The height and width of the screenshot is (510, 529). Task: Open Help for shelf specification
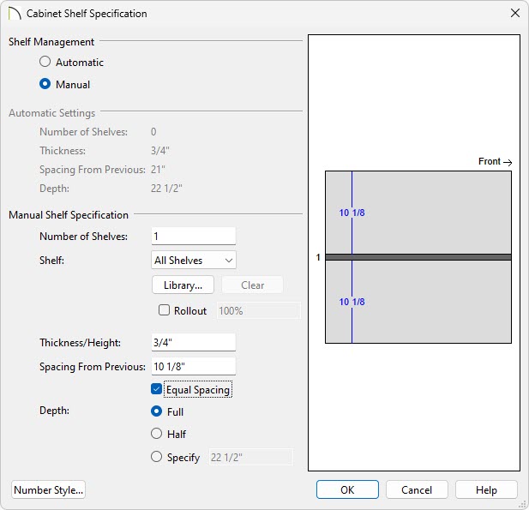click(486, 490)
